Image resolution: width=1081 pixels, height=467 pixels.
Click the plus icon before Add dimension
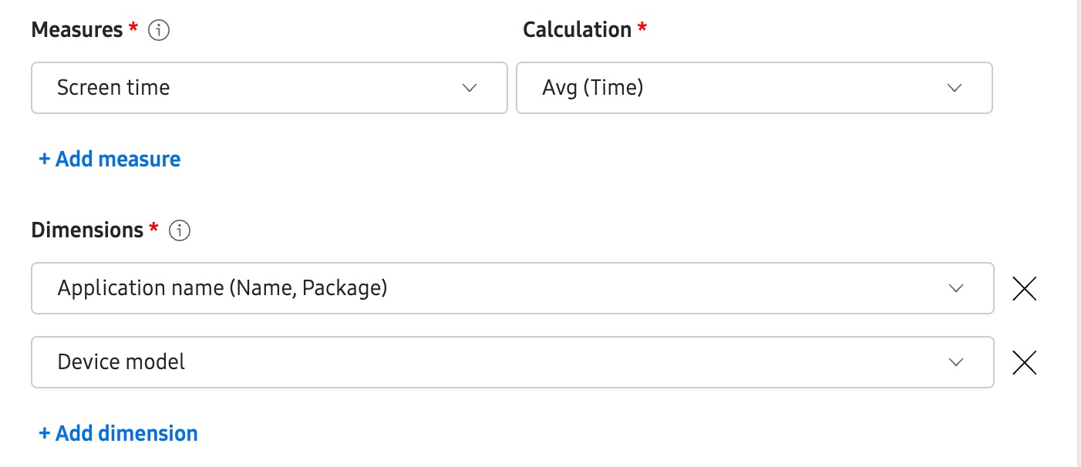pos(44,433)
